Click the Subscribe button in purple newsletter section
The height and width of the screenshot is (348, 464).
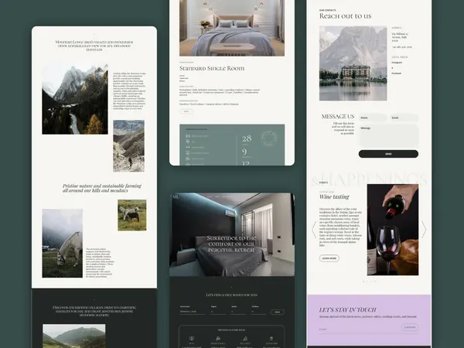click(410, 327)
